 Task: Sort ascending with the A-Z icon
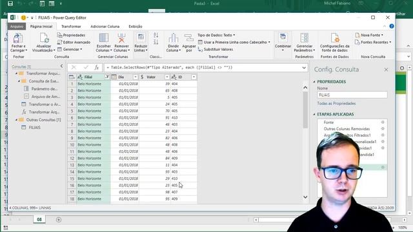point(156,35)
